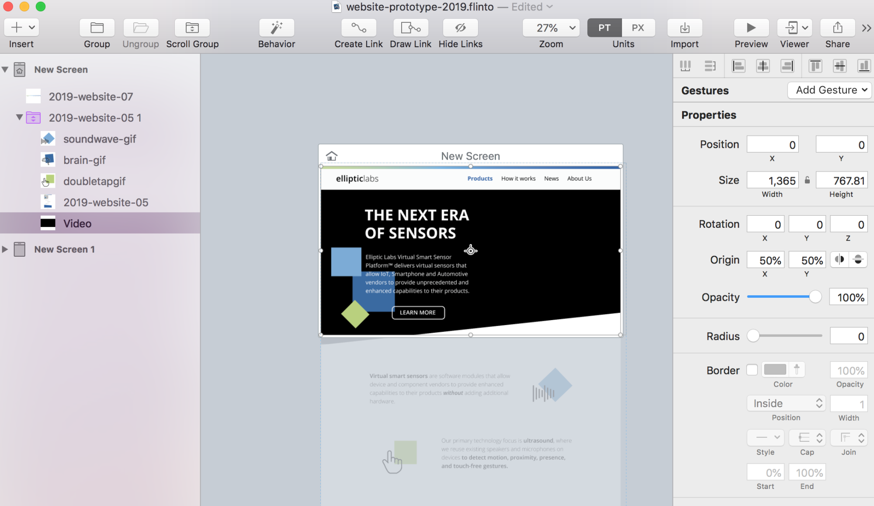Click the Position Y input field

click(842, 145)
